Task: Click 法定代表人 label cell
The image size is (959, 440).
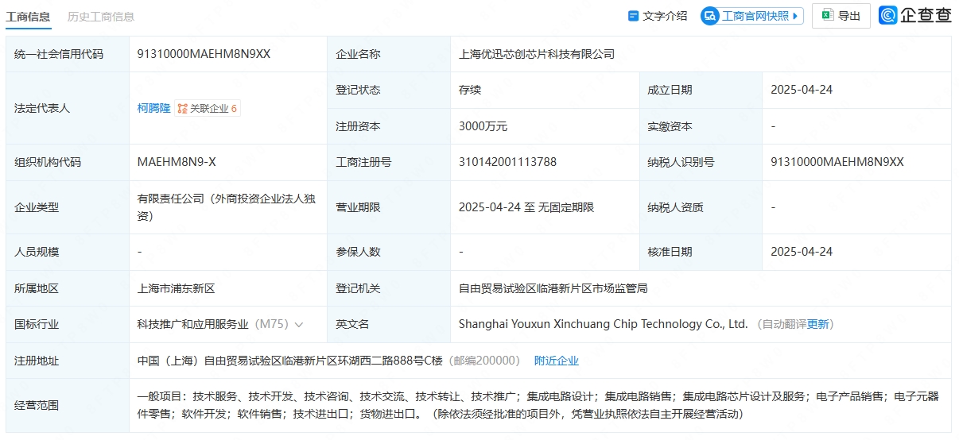Action: tap(68, 108)
